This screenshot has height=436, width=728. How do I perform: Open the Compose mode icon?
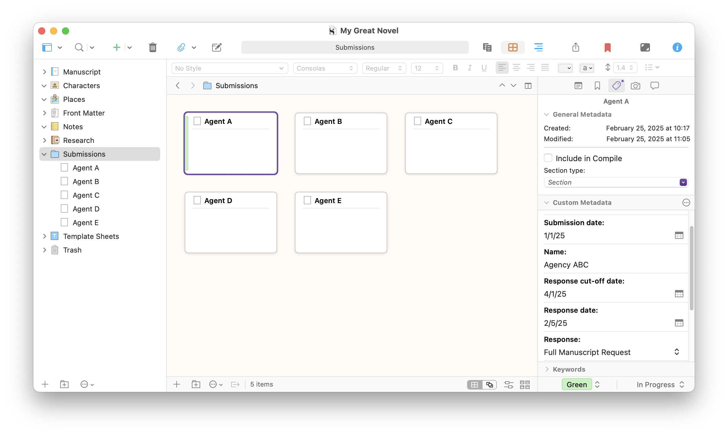coord(645,47)
